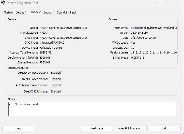Click Save All Information button
Image resolution: width=184 pixels, height=134 pixels.
[130, 128]
